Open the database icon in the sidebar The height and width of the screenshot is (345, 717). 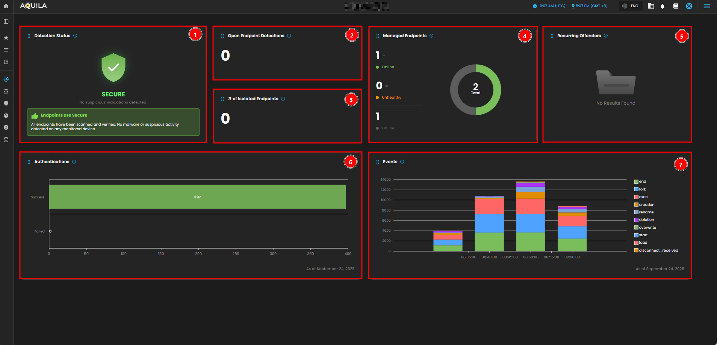click(6, 139)
